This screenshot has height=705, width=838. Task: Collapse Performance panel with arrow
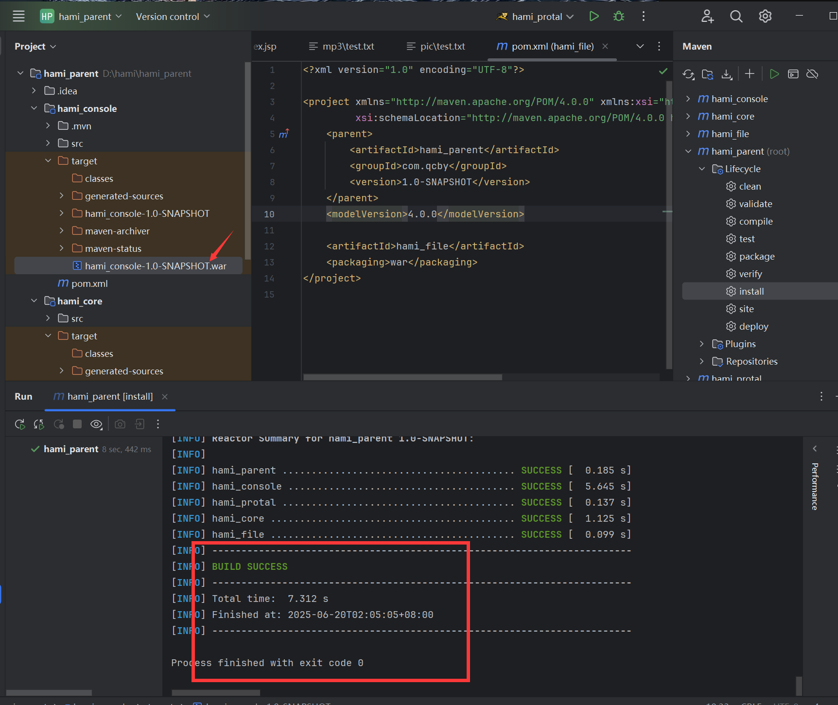815,448
